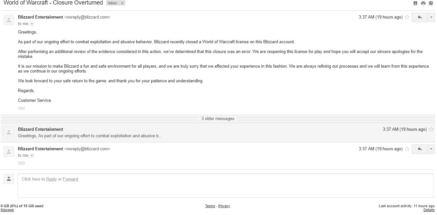The height and width of the screenshot is (215, 437).
Task: Click the download icon at top right
Action: (415, 3)
